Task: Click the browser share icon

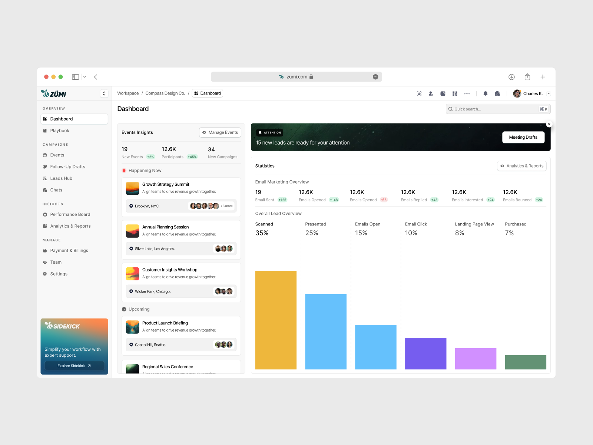Action: coord(527,77)
